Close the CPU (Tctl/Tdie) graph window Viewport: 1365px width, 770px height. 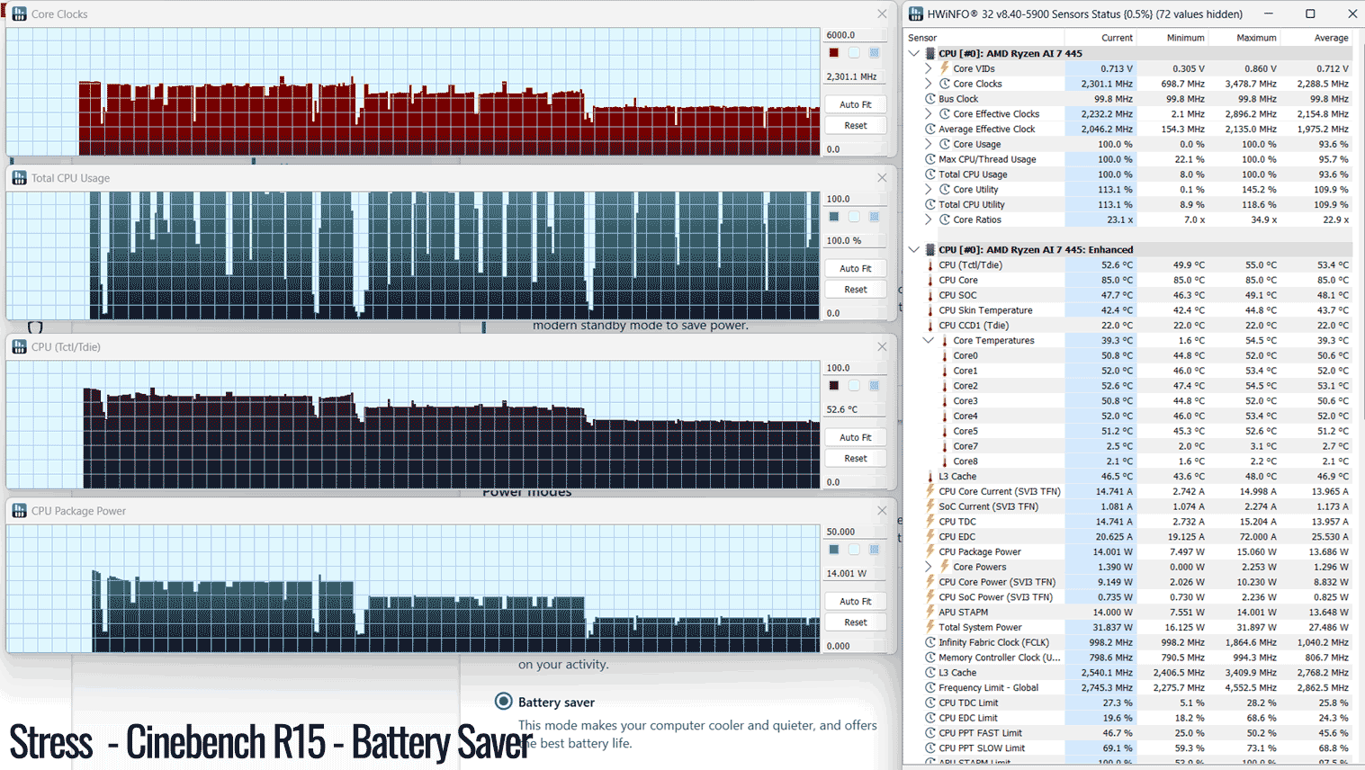pyautogui.click(x=882, y=347)
